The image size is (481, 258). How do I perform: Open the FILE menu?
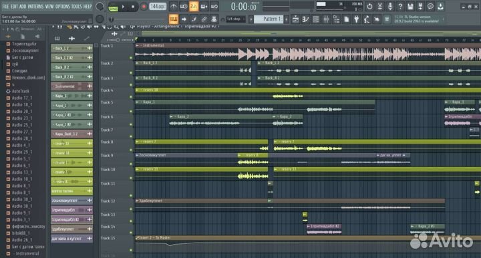(5, 6)
